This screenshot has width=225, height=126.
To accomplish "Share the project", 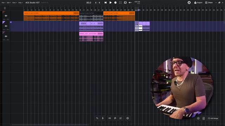I will (x=209, y=2).
